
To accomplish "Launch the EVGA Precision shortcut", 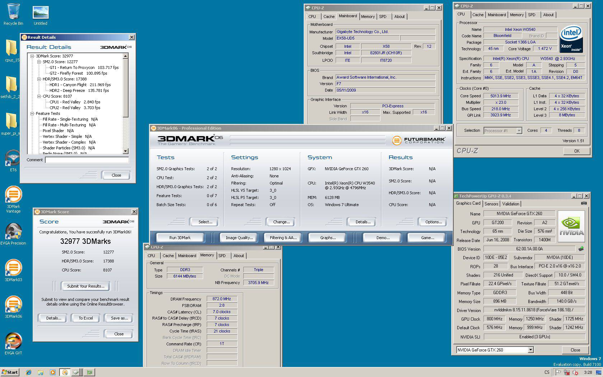I will (x=13, y=234).
